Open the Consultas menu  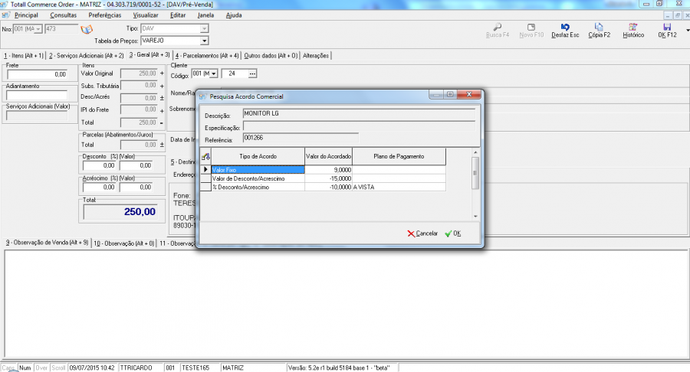(63, 15)
